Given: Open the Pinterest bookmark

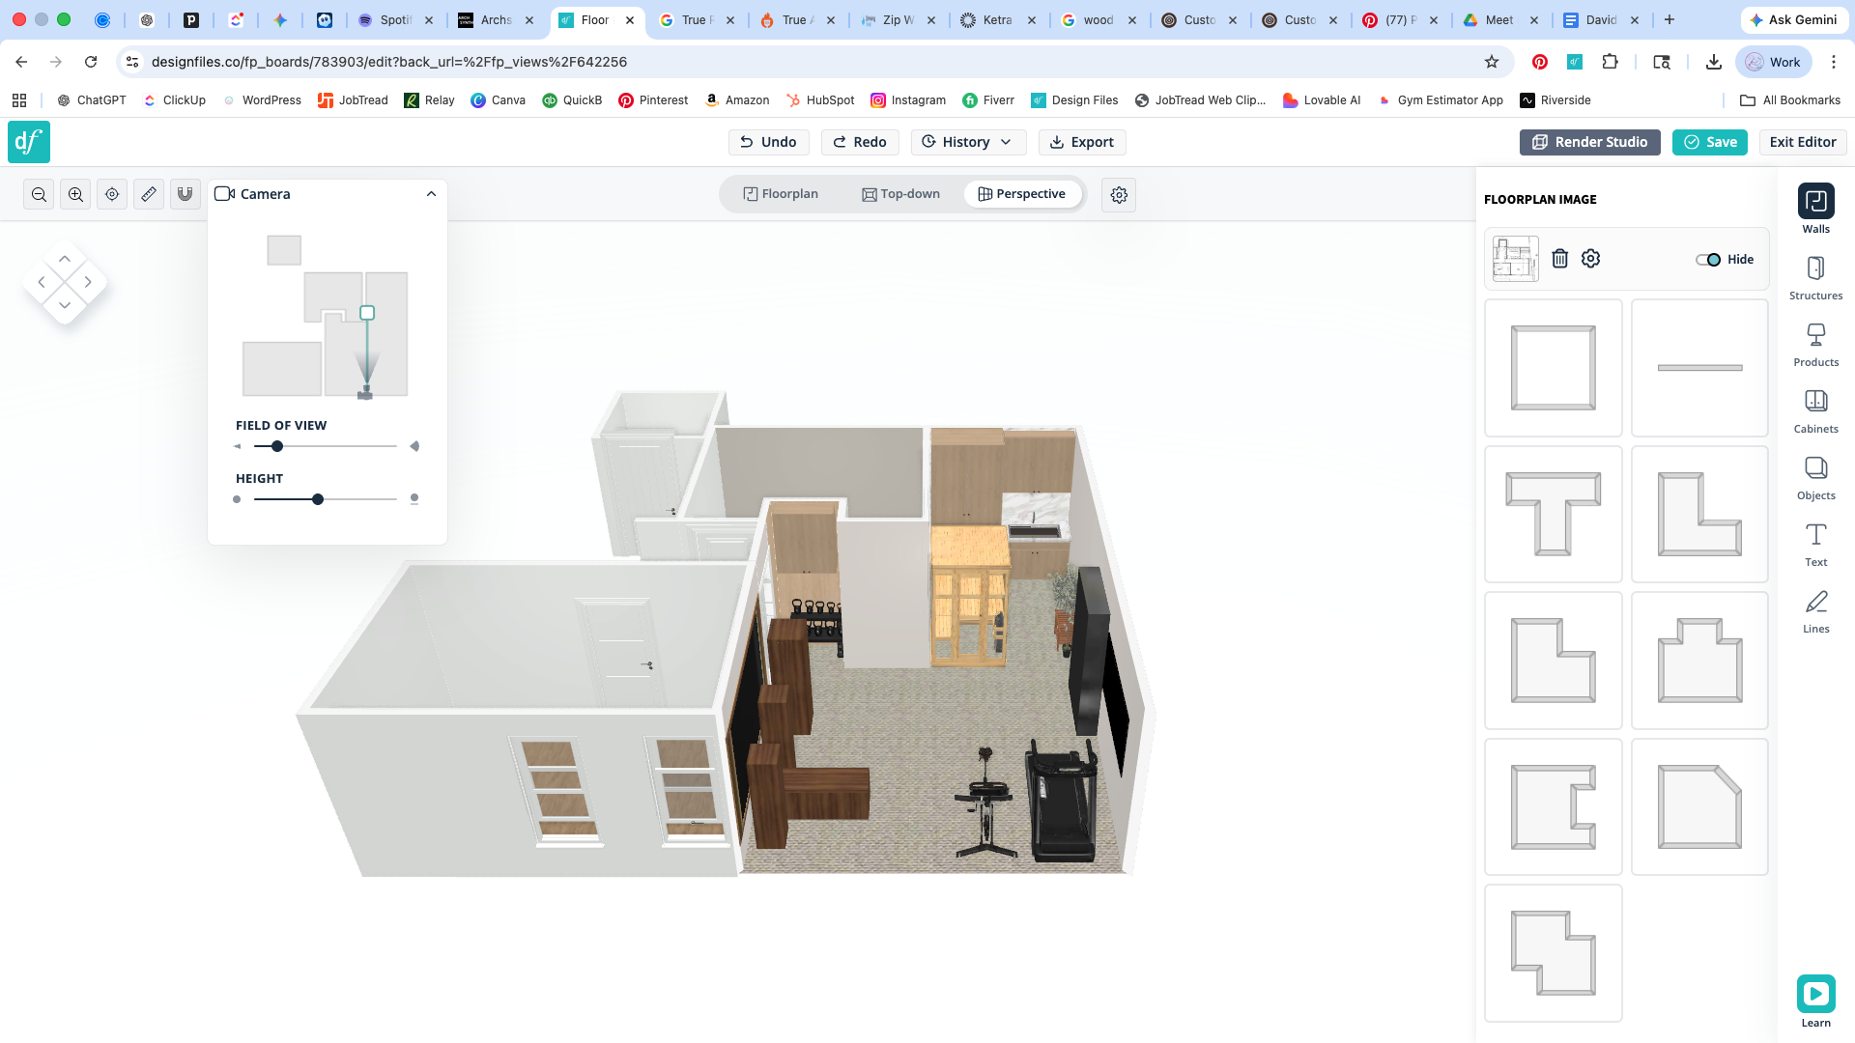Looking at the screenshot, I should pos(653,100).
